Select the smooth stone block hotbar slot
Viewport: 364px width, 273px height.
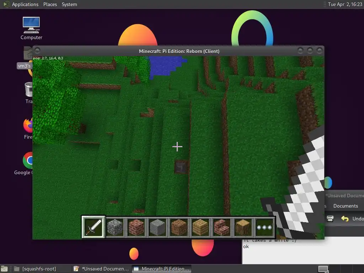tap(157, 227)
